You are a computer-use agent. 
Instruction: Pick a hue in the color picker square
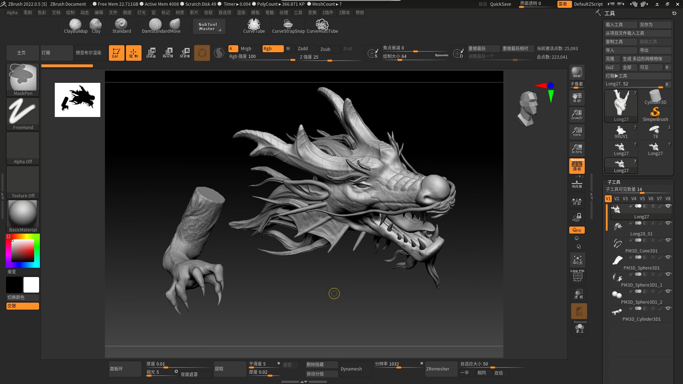pyautogui.click(x=23, y=250)
